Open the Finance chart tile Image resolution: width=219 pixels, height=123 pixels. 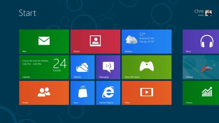pyautogui.click(x=201, y=93)
